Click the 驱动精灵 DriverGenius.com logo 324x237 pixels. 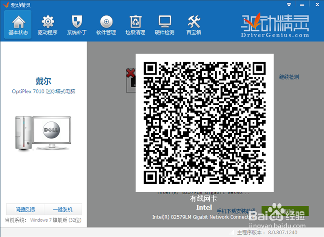point(275,25)
